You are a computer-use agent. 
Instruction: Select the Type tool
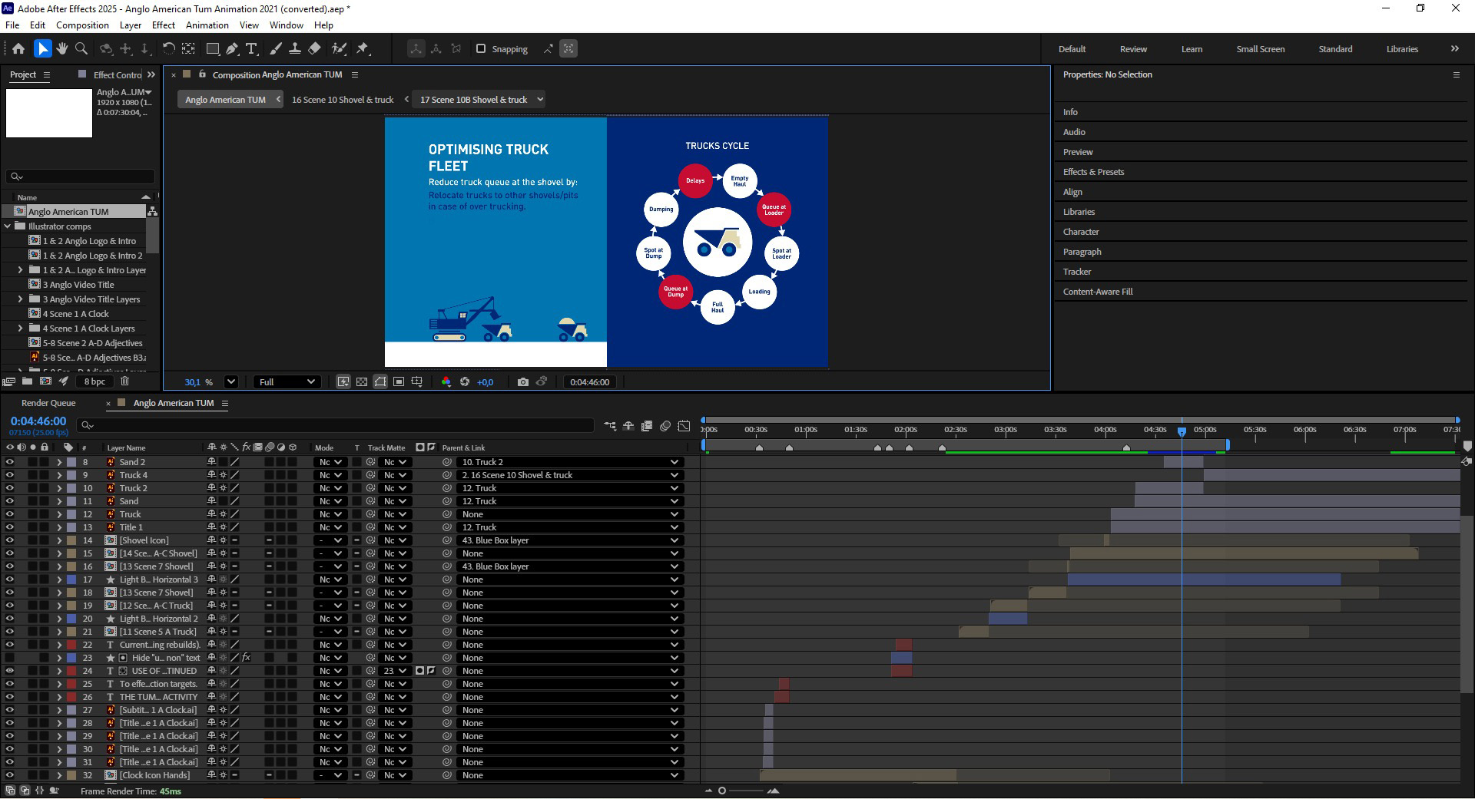(x=251, y=48)
